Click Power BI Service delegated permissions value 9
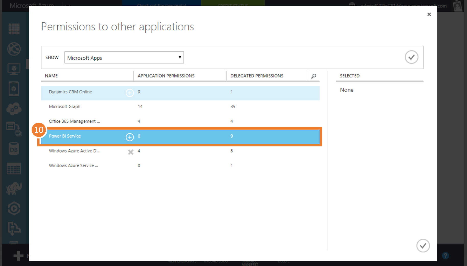Image resolution: width=467 pixels, height=266 pixels. click(x=232, y=136)
